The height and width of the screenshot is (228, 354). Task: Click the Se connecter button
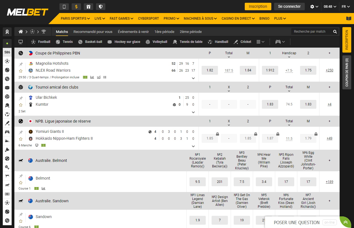click(x=289, y=7)
